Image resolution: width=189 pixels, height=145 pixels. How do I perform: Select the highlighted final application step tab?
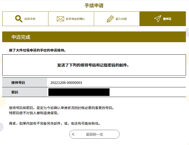click(163, 19)
